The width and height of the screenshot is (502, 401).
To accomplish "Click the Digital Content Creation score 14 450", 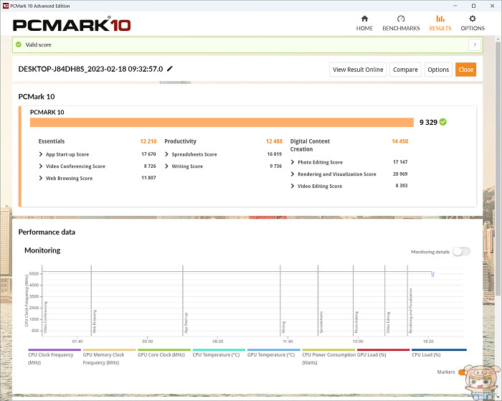I will tap(400, 141).
